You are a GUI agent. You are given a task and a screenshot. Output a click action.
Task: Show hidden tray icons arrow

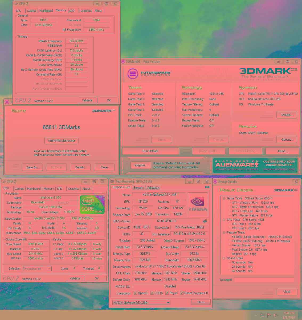pos(256,315)
